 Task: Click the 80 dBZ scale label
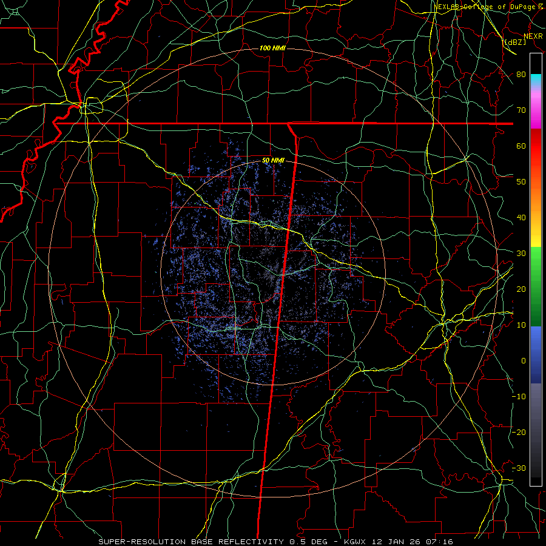tap(521, 74)
